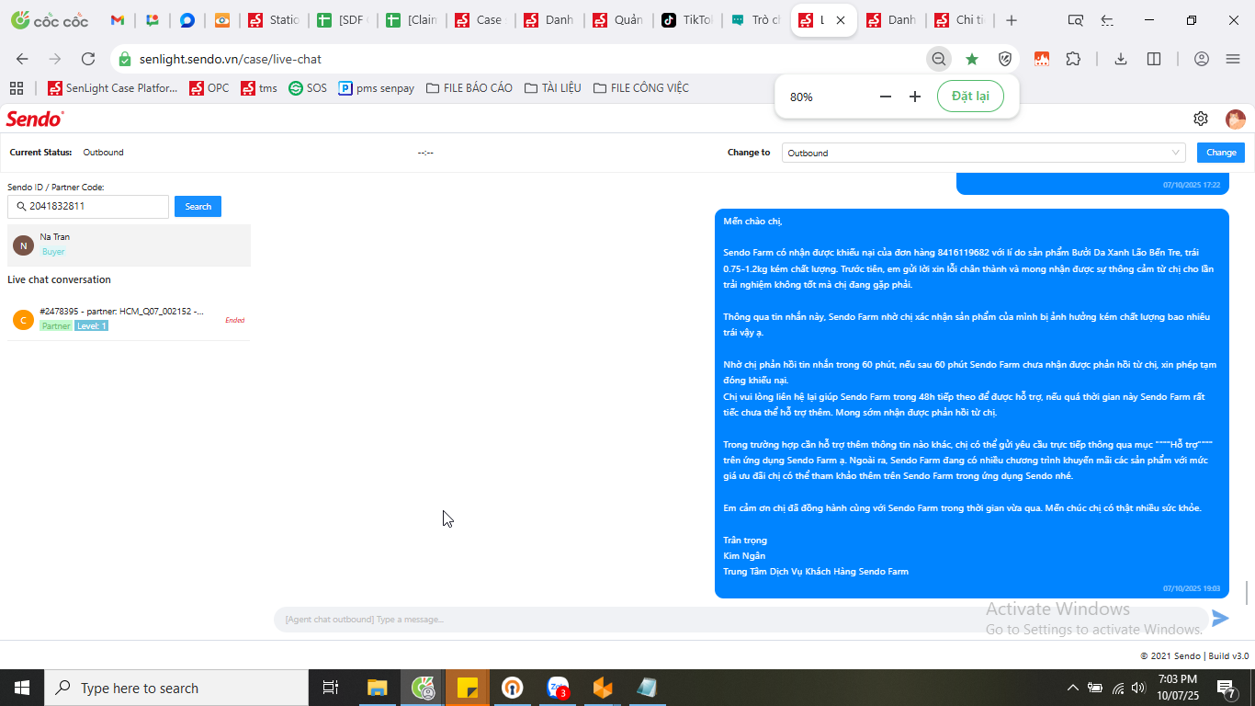Click the green Partner tag
The image size is (1255, 706).
pos(56,325)
